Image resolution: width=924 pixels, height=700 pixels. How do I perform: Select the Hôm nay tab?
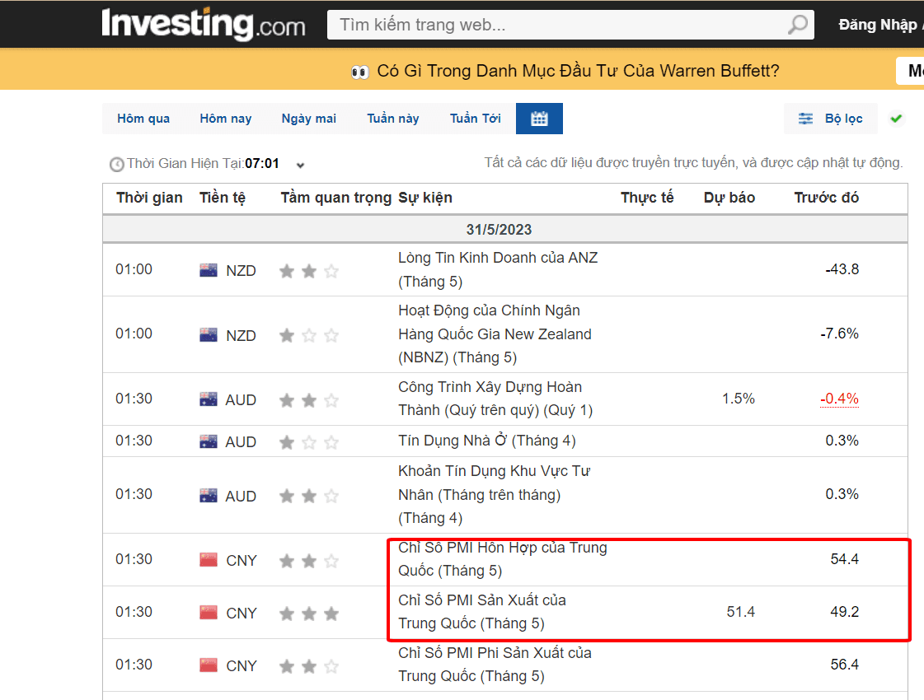point(226,119)
